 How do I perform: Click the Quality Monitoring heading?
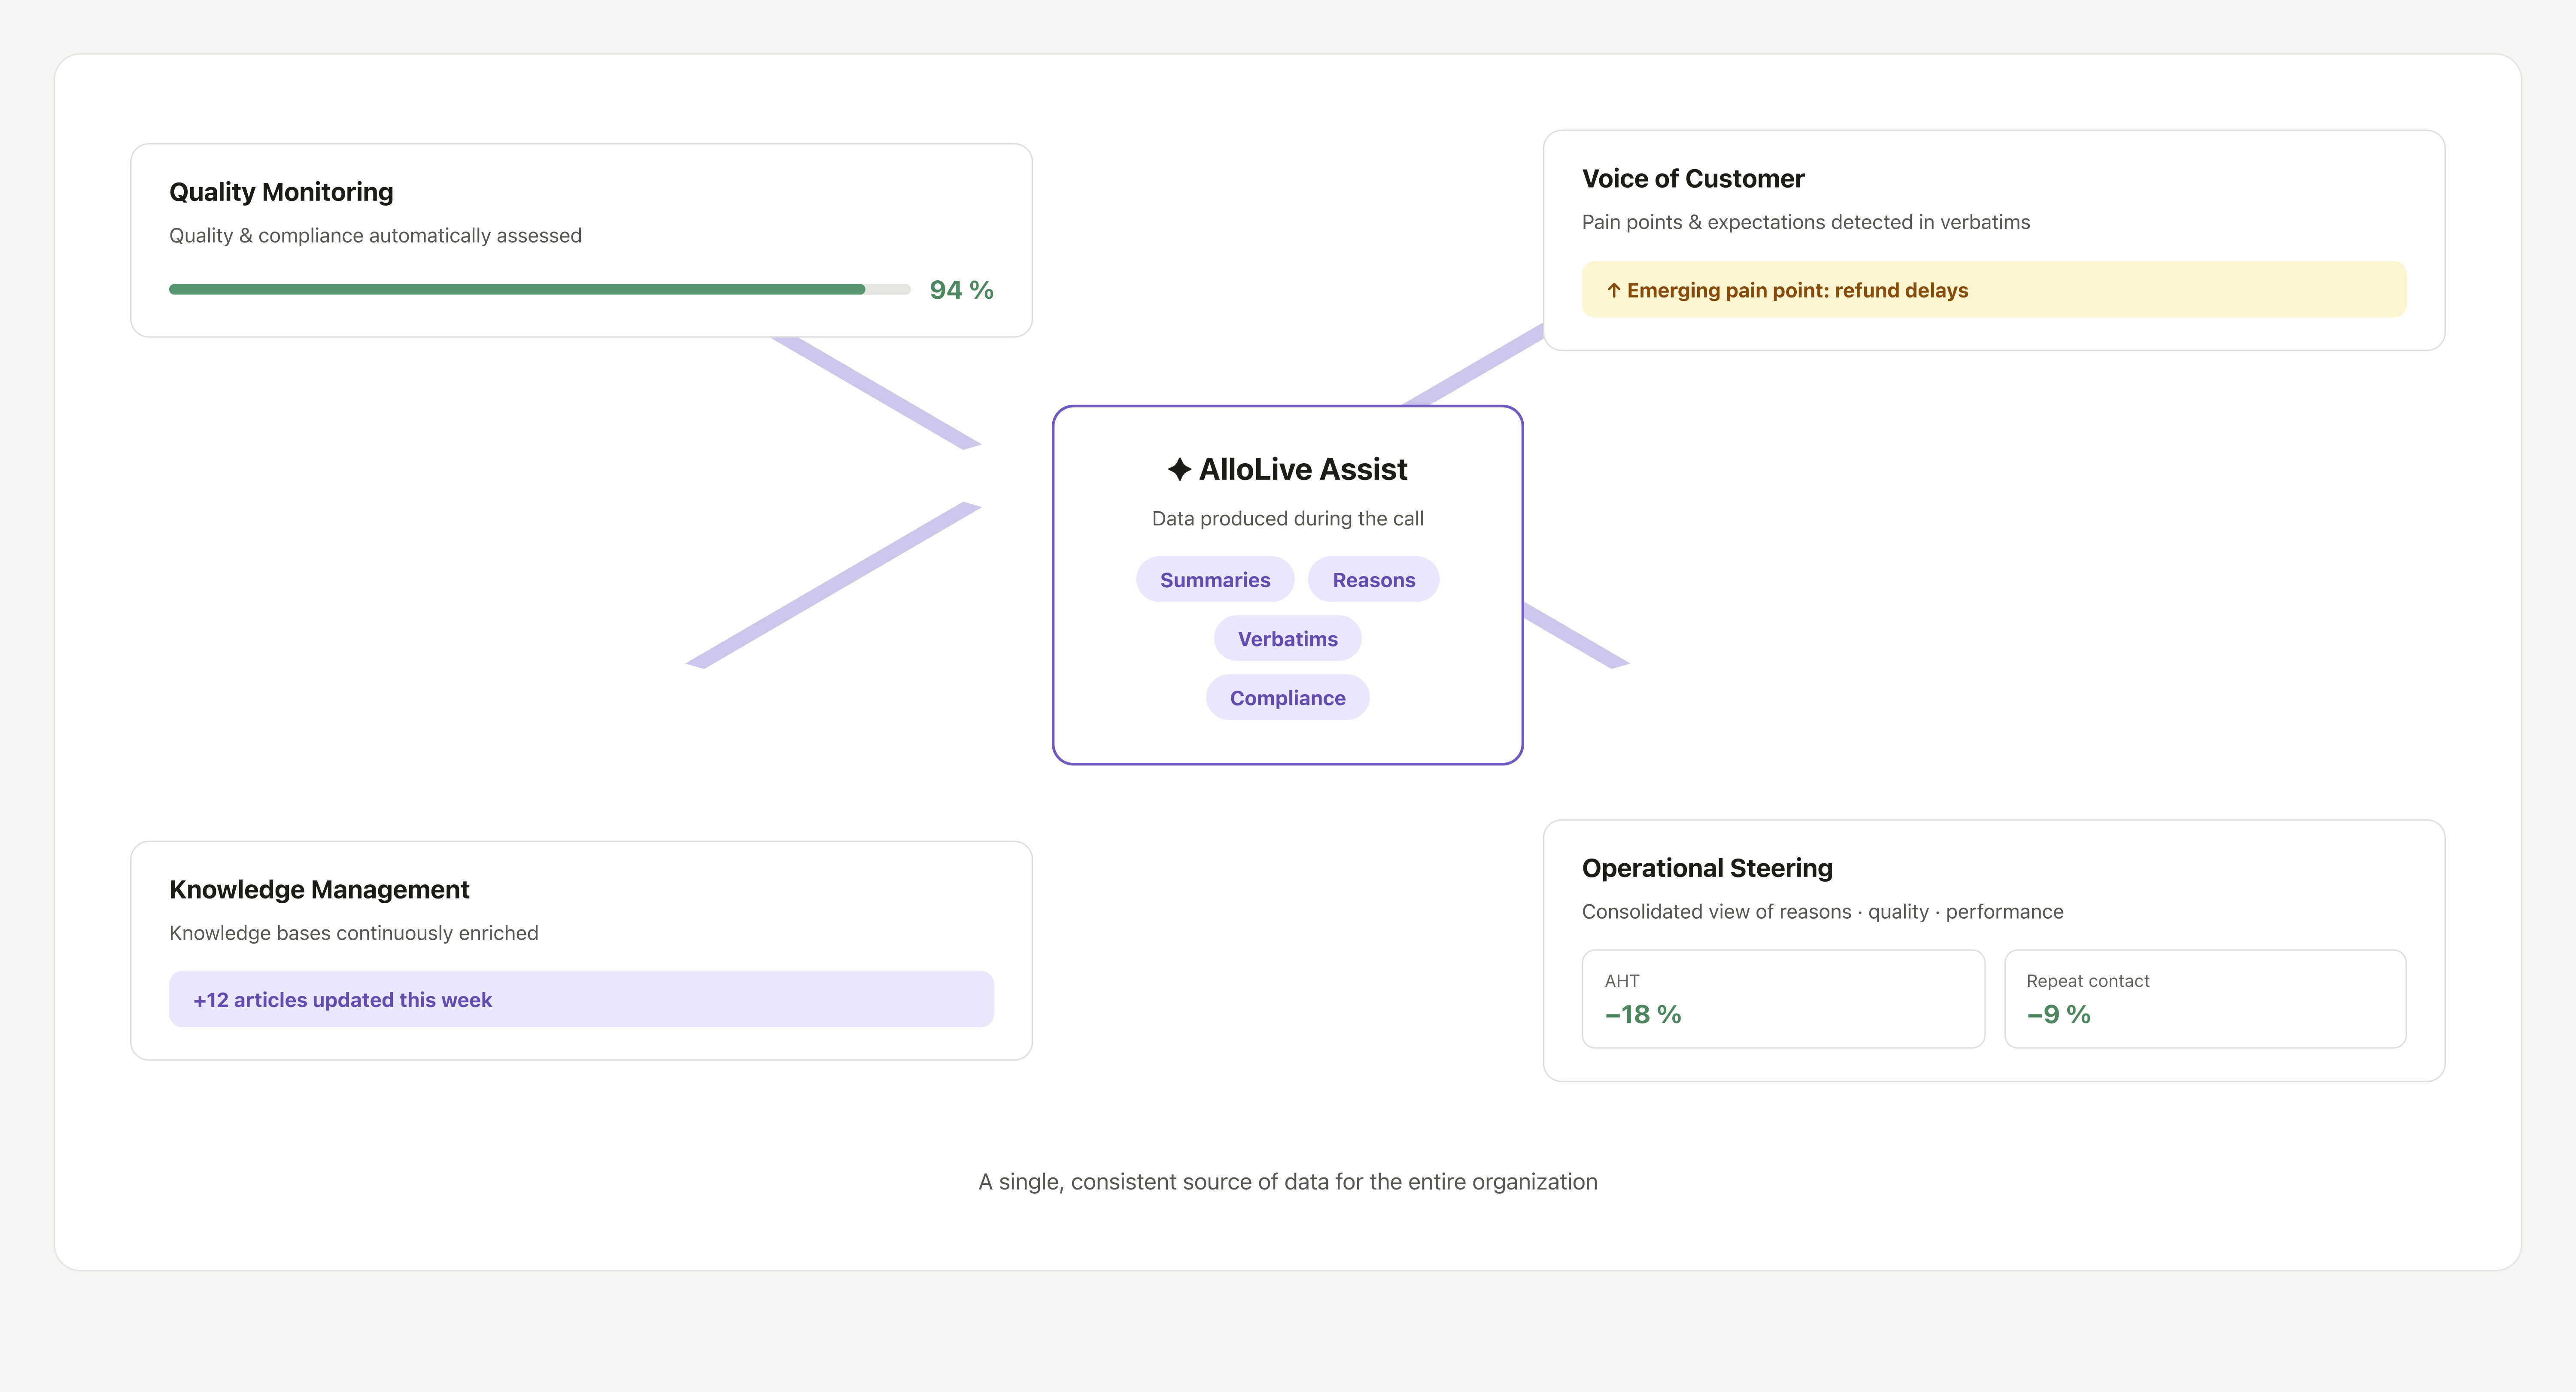point(281,192)
